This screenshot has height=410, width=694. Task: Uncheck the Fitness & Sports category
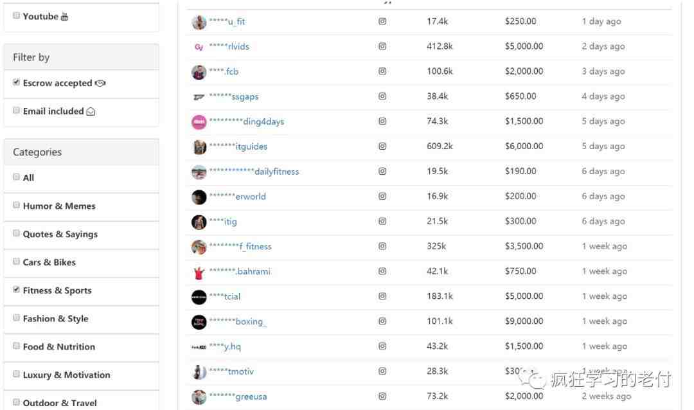click(x=16, y=290)
